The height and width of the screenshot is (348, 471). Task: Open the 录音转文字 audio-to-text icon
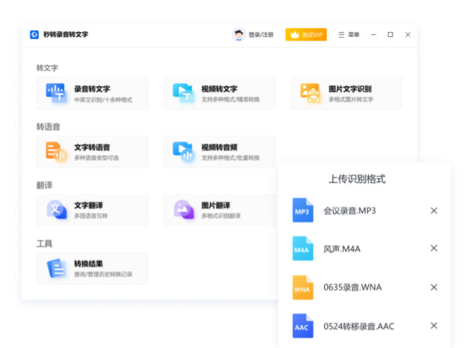click(x=56, y=93)
